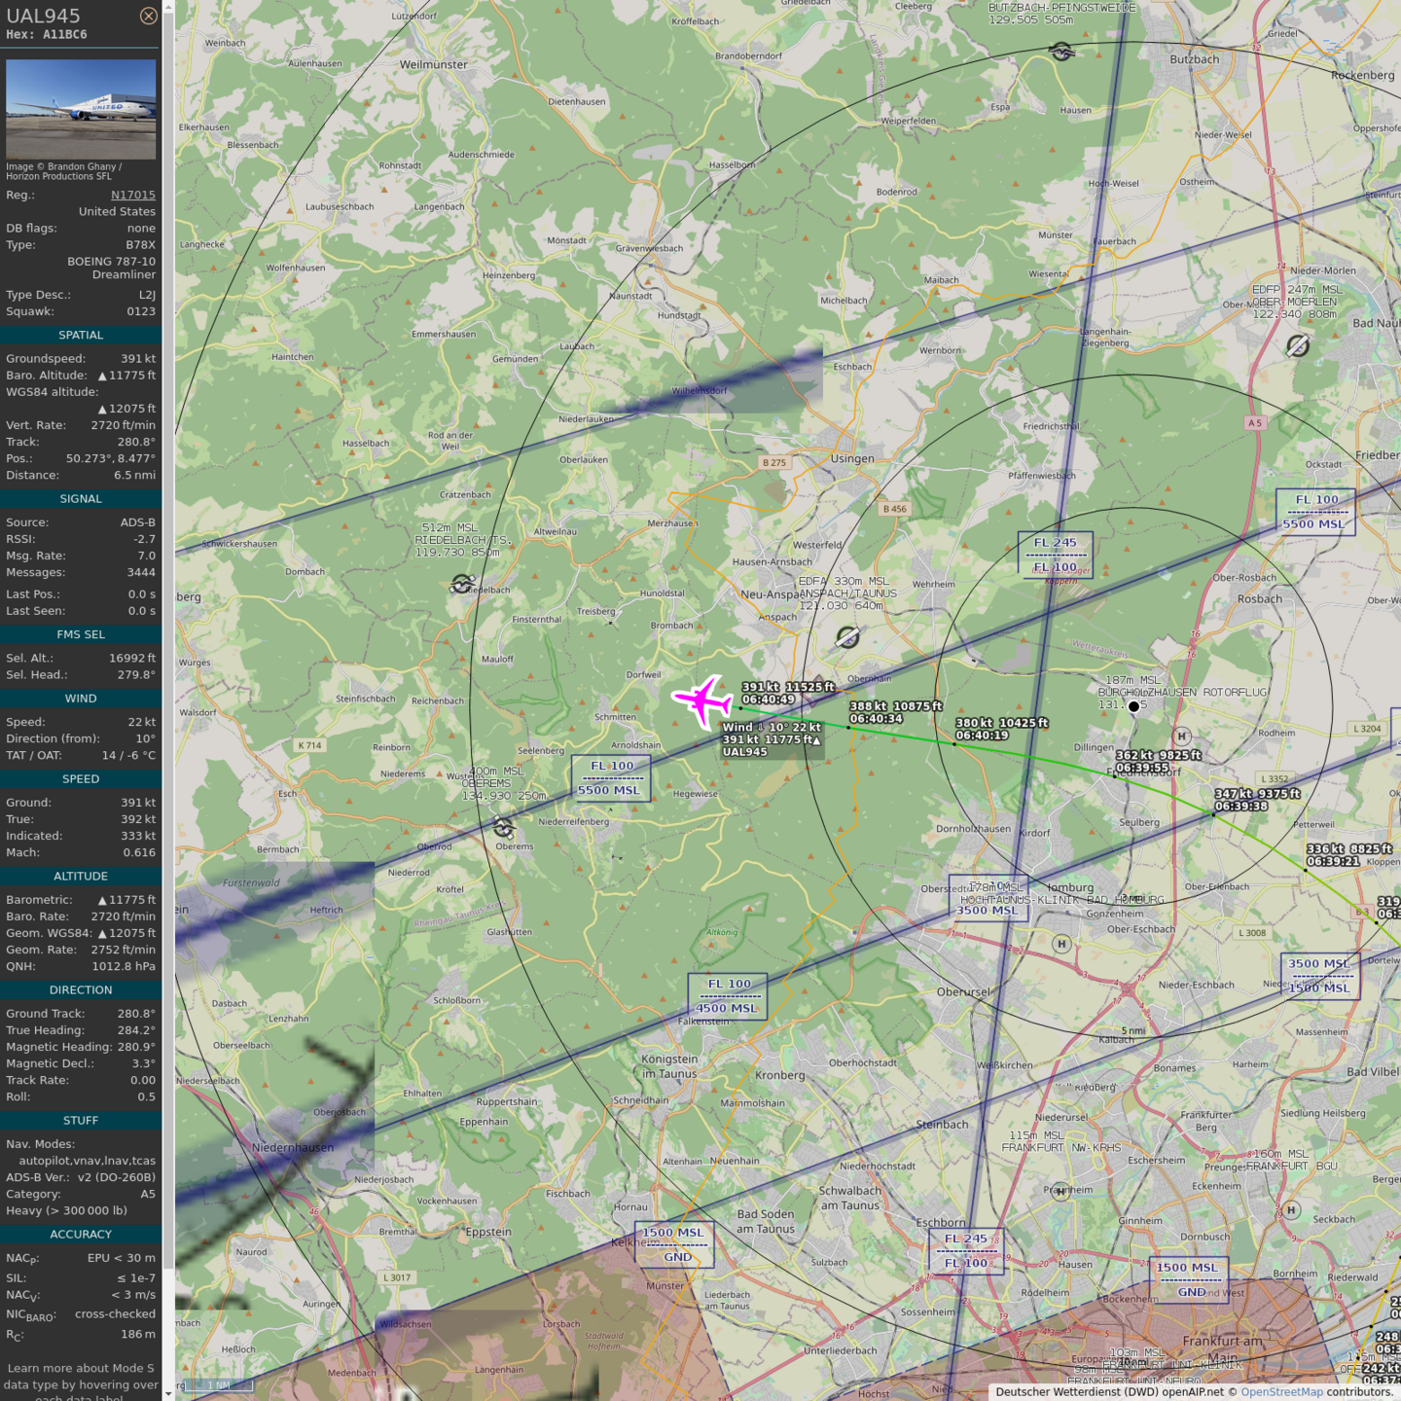Select the heliport H icon near Seckbach
Screen dimensions: 1401x1401
1290,1210
